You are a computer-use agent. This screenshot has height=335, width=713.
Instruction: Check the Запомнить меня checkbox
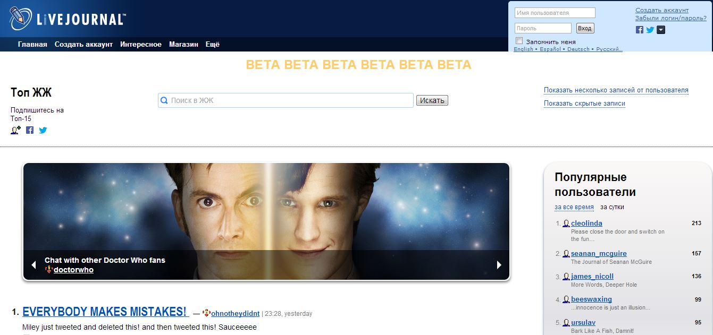coord(519,41)
